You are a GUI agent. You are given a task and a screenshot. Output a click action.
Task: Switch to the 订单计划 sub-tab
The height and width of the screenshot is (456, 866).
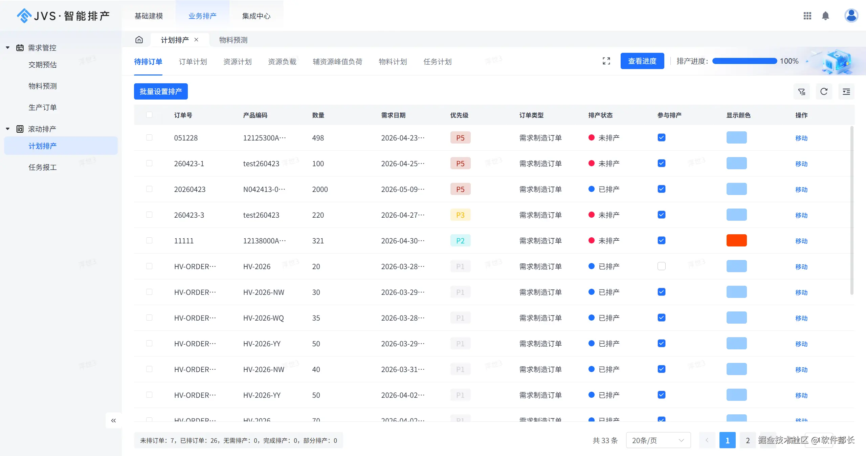click(192, 62)
